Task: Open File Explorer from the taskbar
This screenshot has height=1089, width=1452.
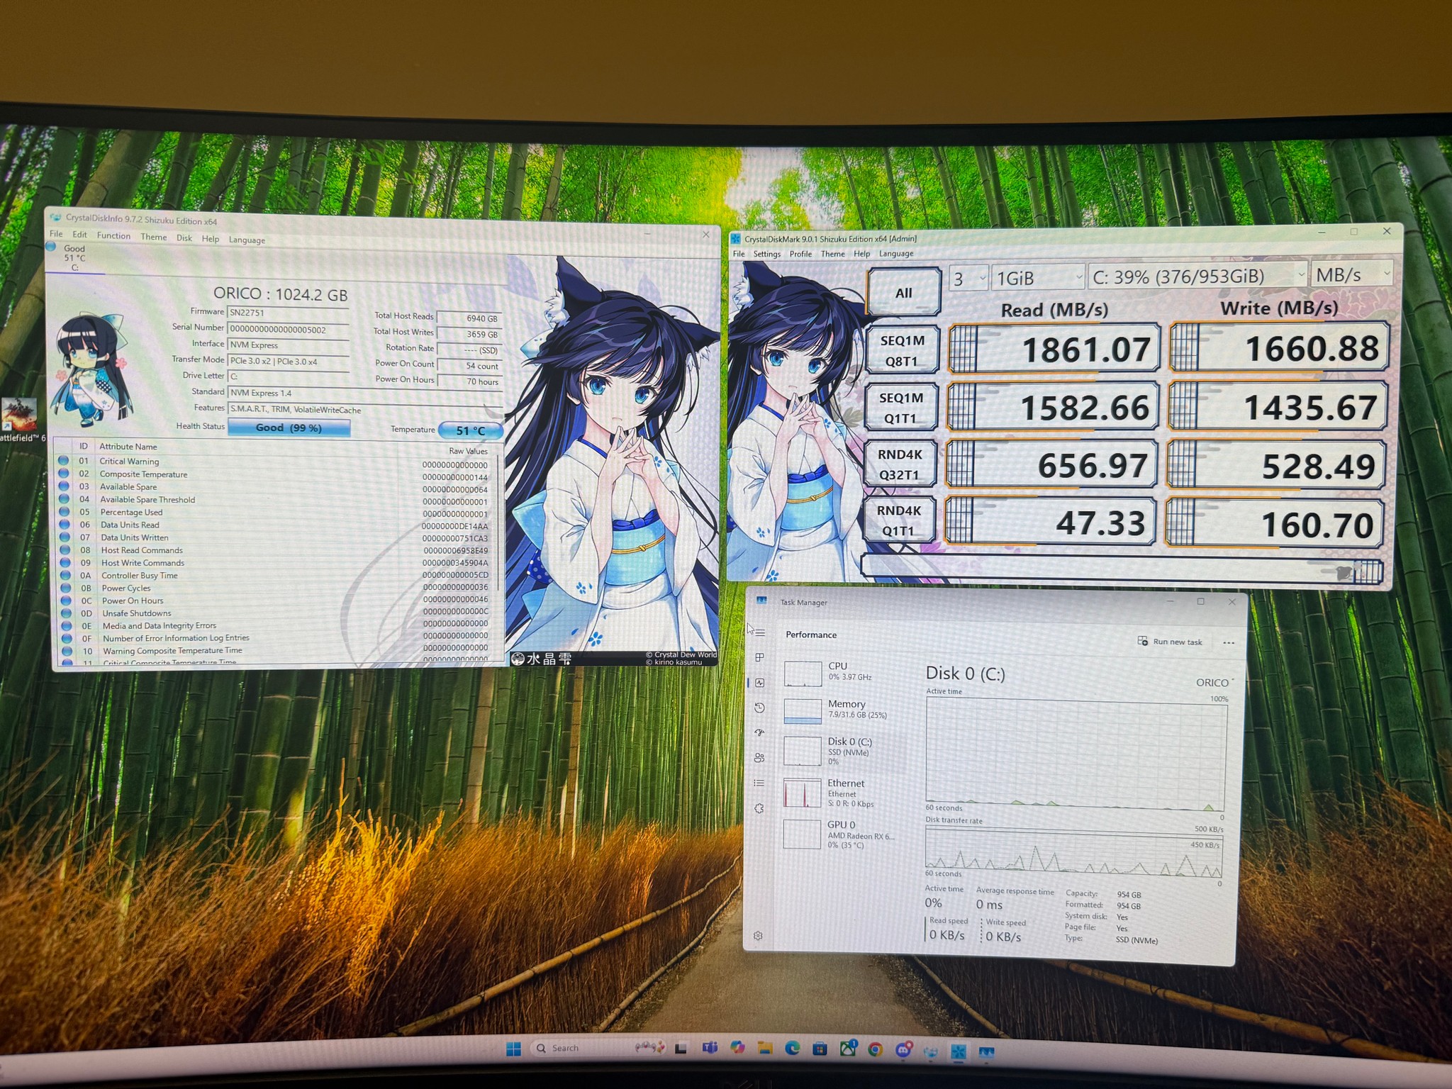Action: [x=765, y=1048]
